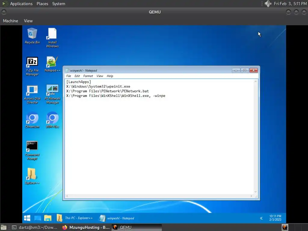Click the WinXShell.exe line in Notepad
The width and height of the screenshot is (308, 231).
click(116, 96)
